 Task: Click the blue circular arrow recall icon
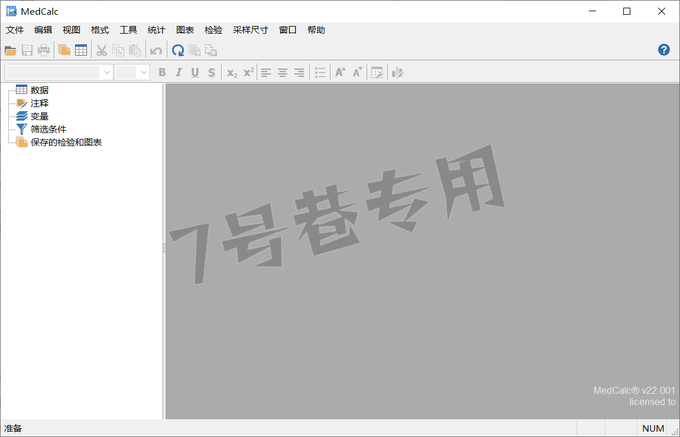pos(178,50)
